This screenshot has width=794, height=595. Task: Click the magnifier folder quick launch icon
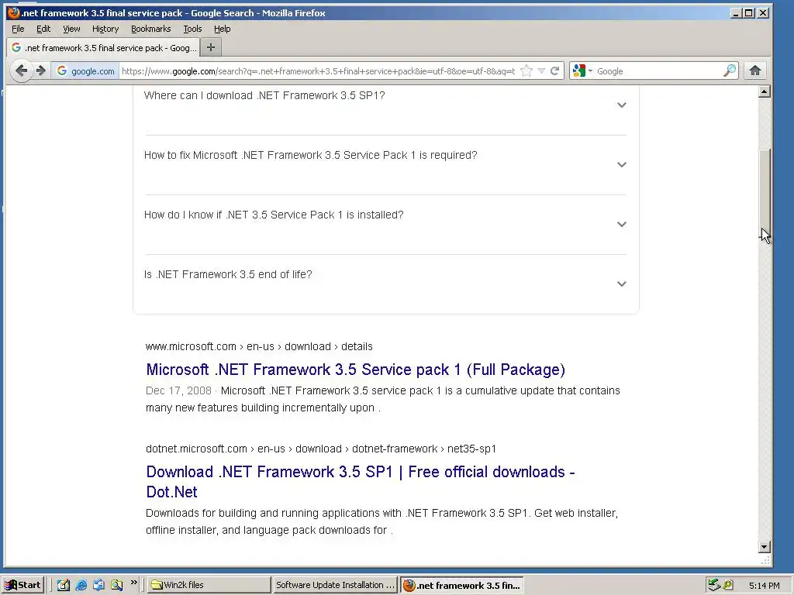116,585
